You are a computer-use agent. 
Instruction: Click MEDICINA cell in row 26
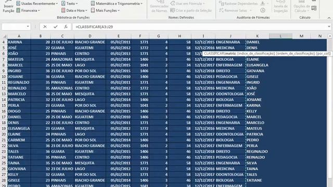(x=230, y=169)
